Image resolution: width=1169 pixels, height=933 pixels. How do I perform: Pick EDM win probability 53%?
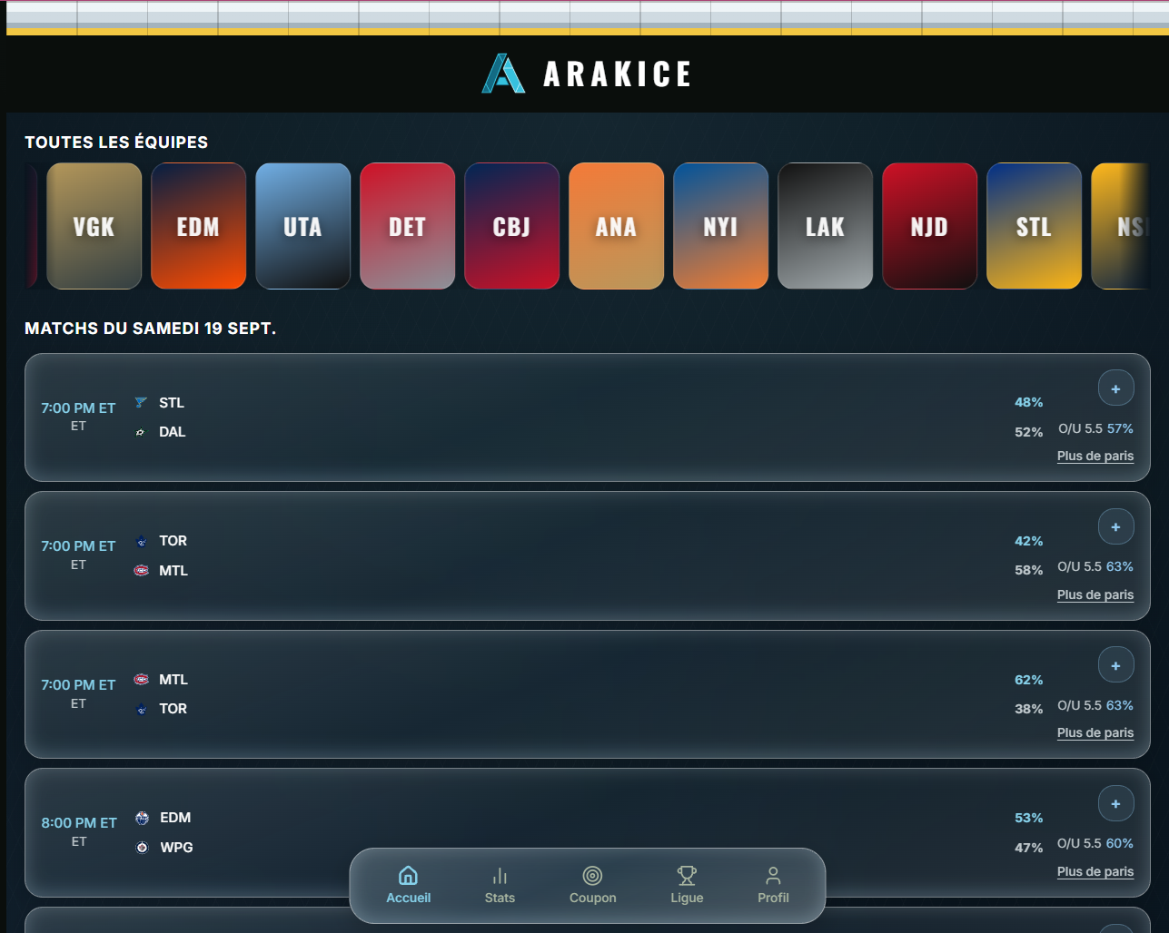[1028, 818]
